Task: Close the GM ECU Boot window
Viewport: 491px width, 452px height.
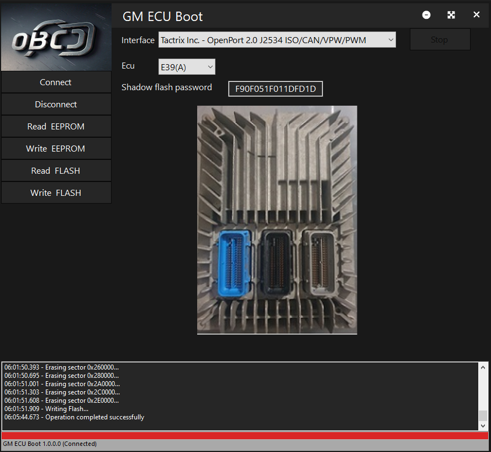Action: click(x=476, y=15)
